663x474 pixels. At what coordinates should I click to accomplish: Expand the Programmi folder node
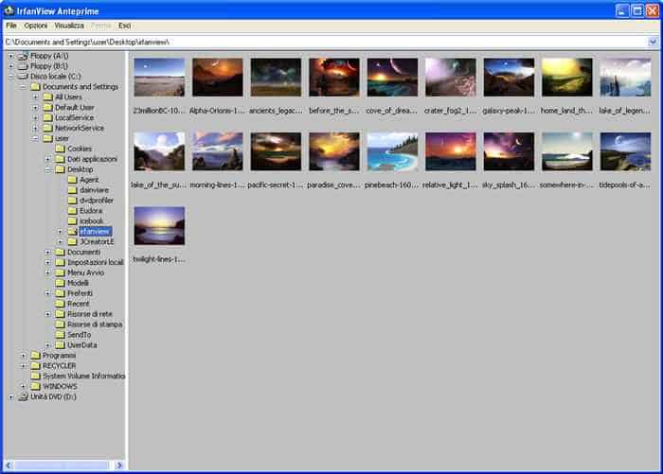coord(24,355)
